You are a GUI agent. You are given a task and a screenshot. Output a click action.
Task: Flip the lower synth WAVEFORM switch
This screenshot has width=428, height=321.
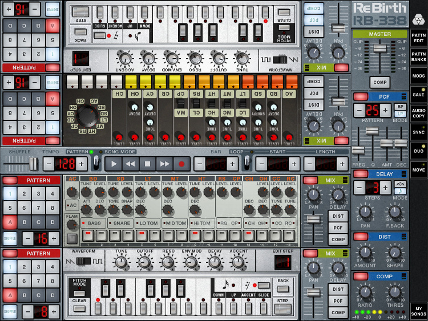[x=83, y=261]
